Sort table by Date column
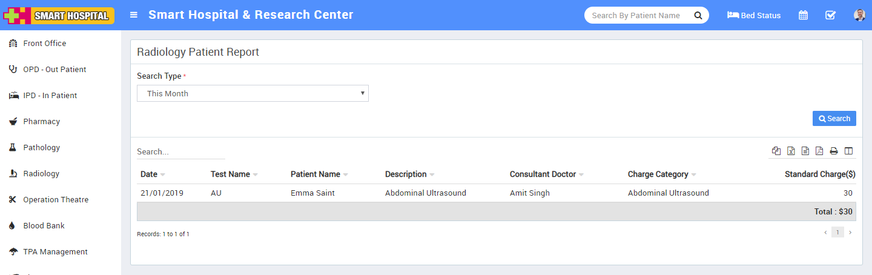Viewport: 872px width, 275px height. click(x=149, y=174)
